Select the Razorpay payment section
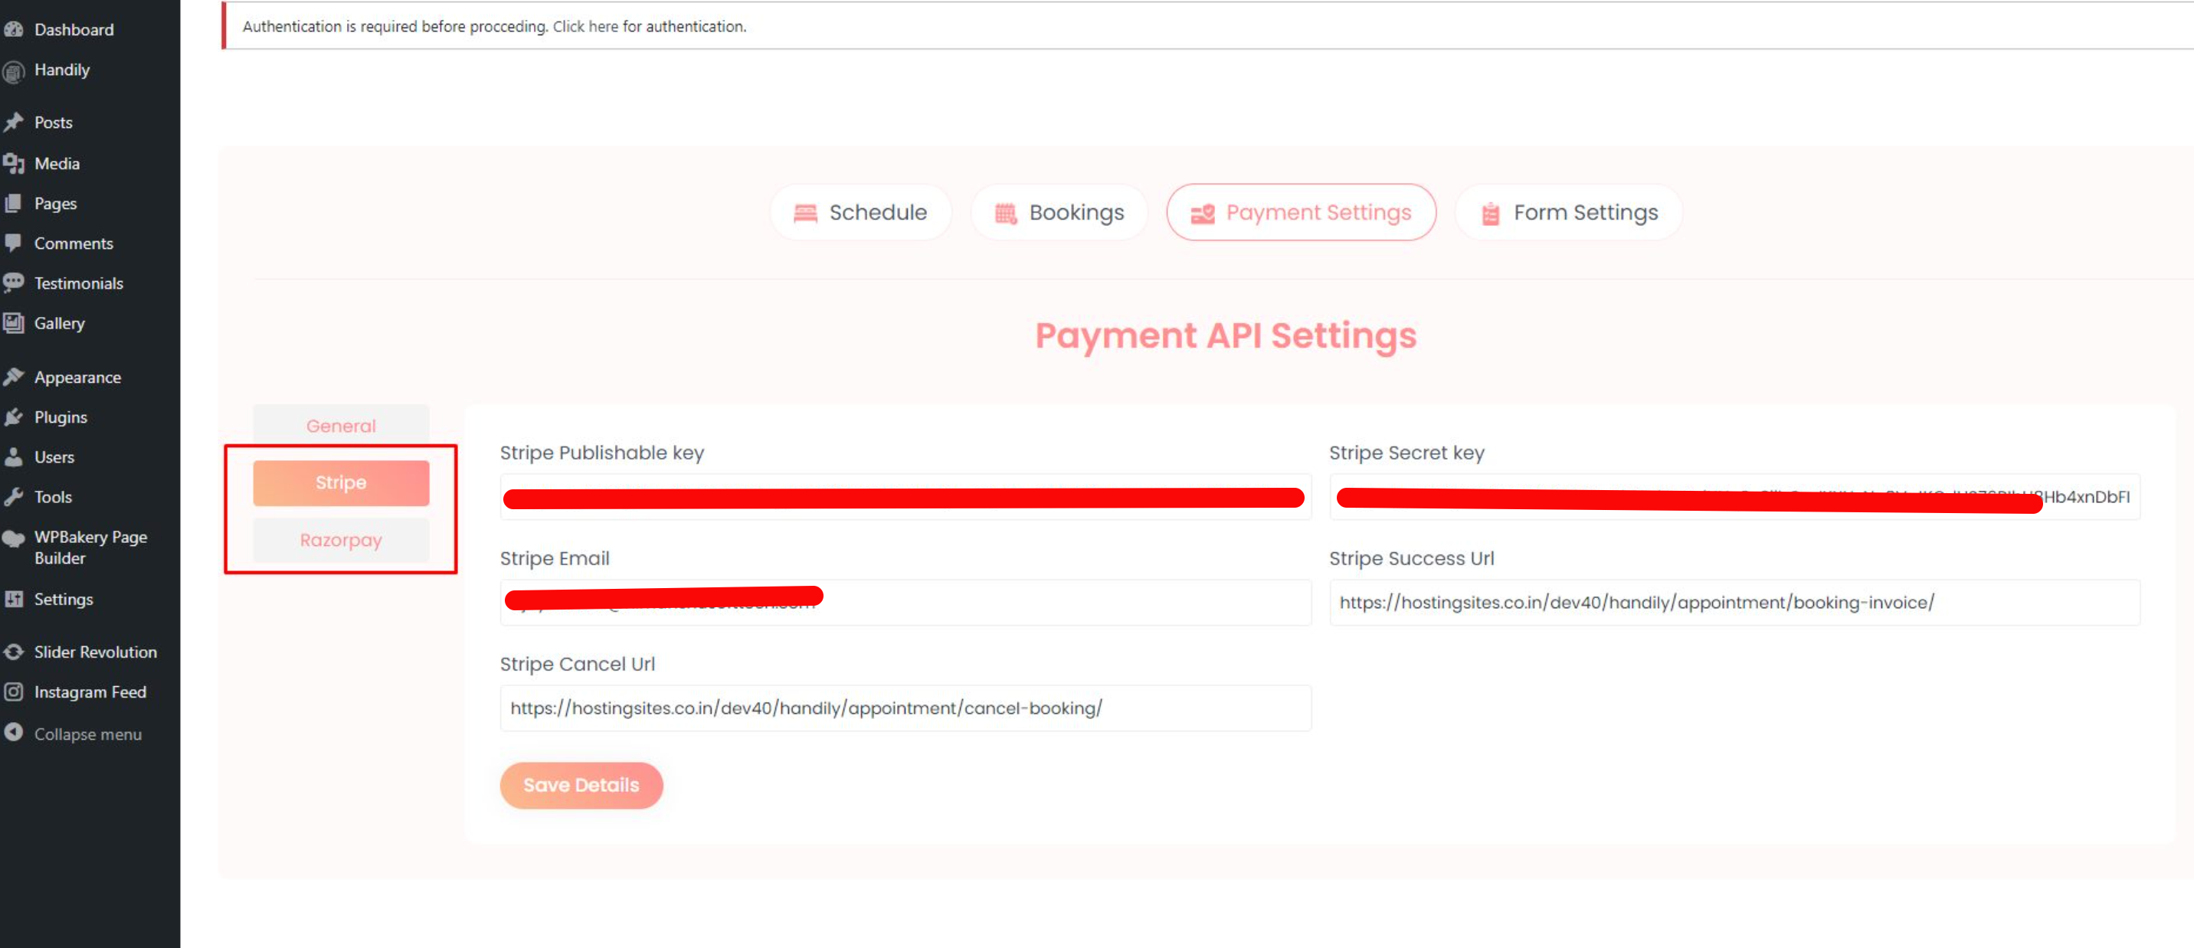2194x948 pixels. [x=341, y=541]
